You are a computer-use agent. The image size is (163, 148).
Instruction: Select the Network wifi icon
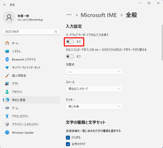point(7,68)
